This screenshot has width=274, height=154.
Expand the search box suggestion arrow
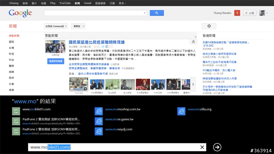tap(144, 13)
